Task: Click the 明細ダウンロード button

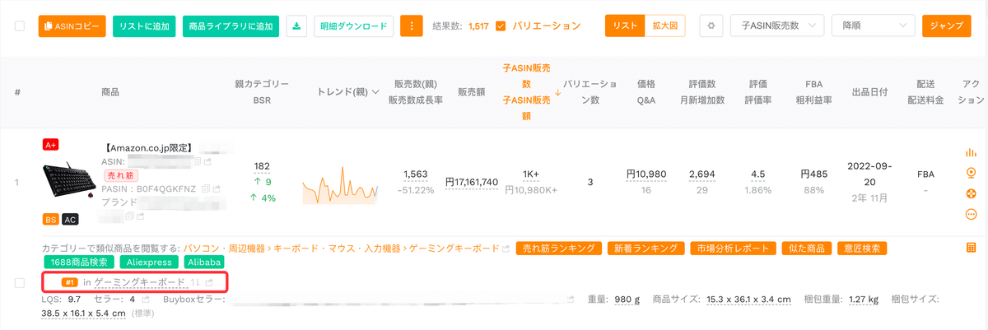Action: pyautogui.click(x=353, y=26)
